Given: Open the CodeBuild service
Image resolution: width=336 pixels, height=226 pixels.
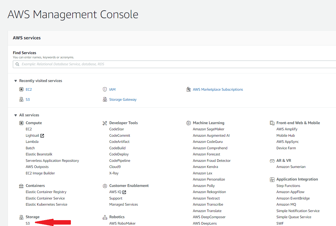Looking at the screenshot, I should (117, 148).
